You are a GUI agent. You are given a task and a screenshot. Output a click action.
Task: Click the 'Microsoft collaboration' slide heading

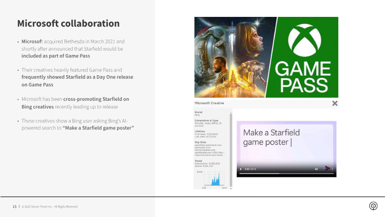click(x=68, y=23)
